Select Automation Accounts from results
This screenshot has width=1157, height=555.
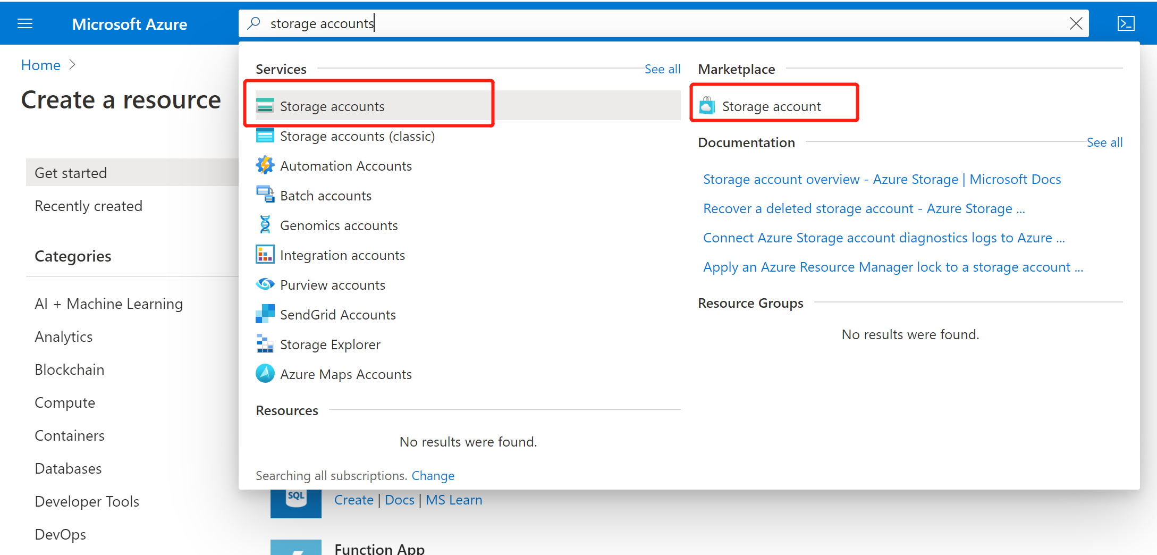(x=468, y=165)
